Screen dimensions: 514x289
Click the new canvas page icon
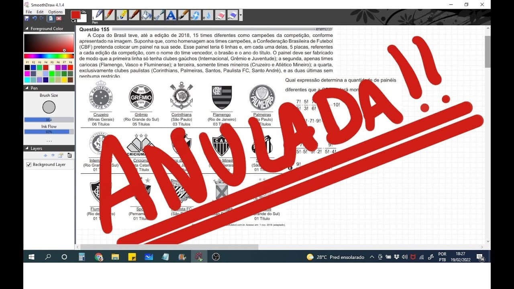click(x=51, y=18)
